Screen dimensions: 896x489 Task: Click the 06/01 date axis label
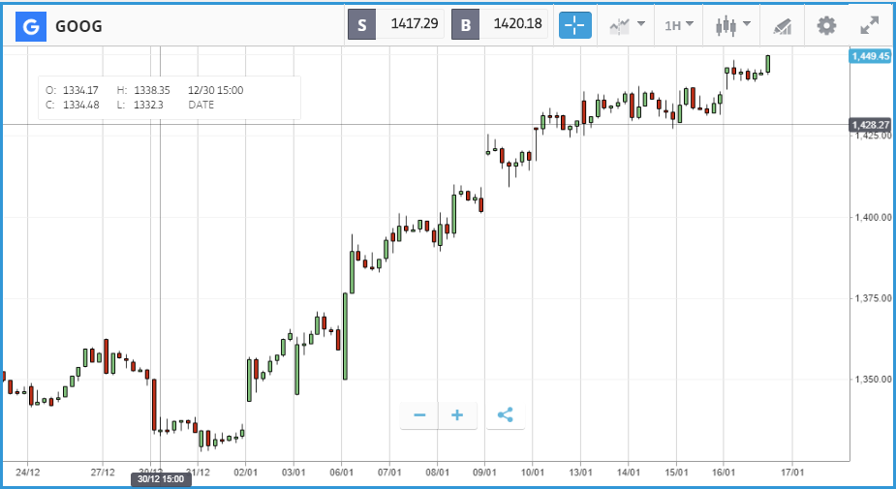pyautogui.click(x=342, y=473)
